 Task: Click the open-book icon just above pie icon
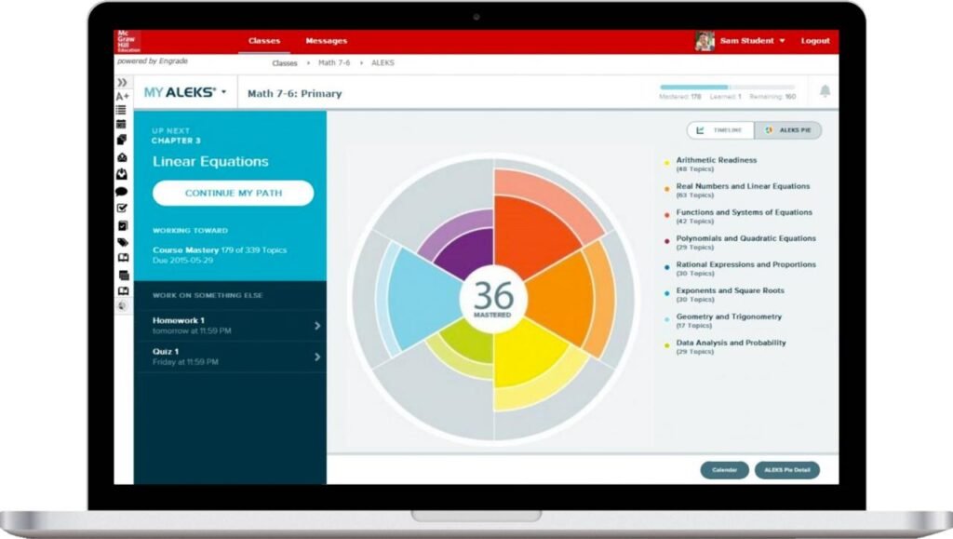click(x=124, y=290)
